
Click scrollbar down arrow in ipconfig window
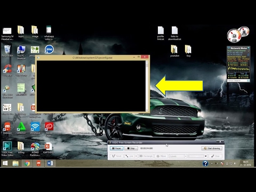point(147,110)
